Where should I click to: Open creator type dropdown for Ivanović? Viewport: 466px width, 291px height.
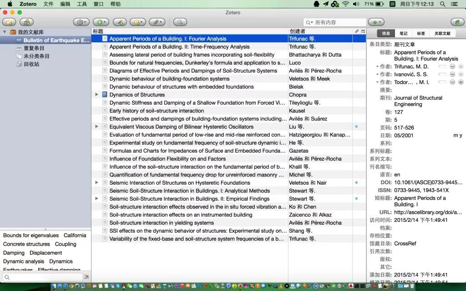(378, 74)
